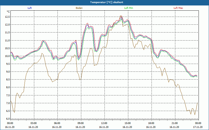The image size is (209, 130).
Task: Click the '03:00' time axis label
Action: (x=33, y=123)
